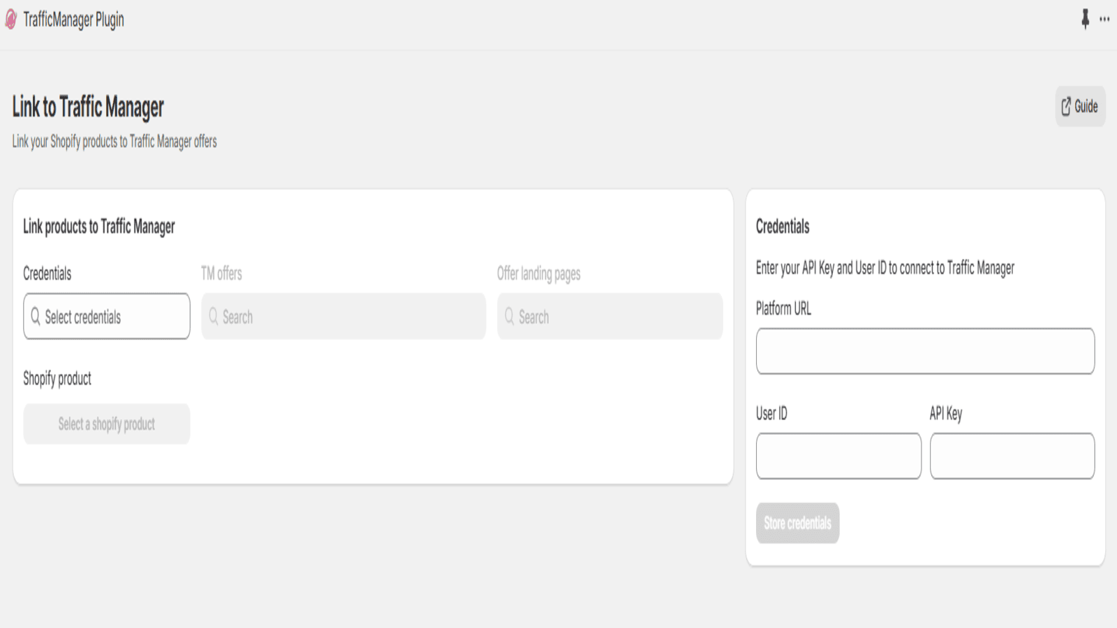Click the magnifier icon in Select credentials
The width and height of the screenshot is (1117, 628).
click(x=36, y=316)
